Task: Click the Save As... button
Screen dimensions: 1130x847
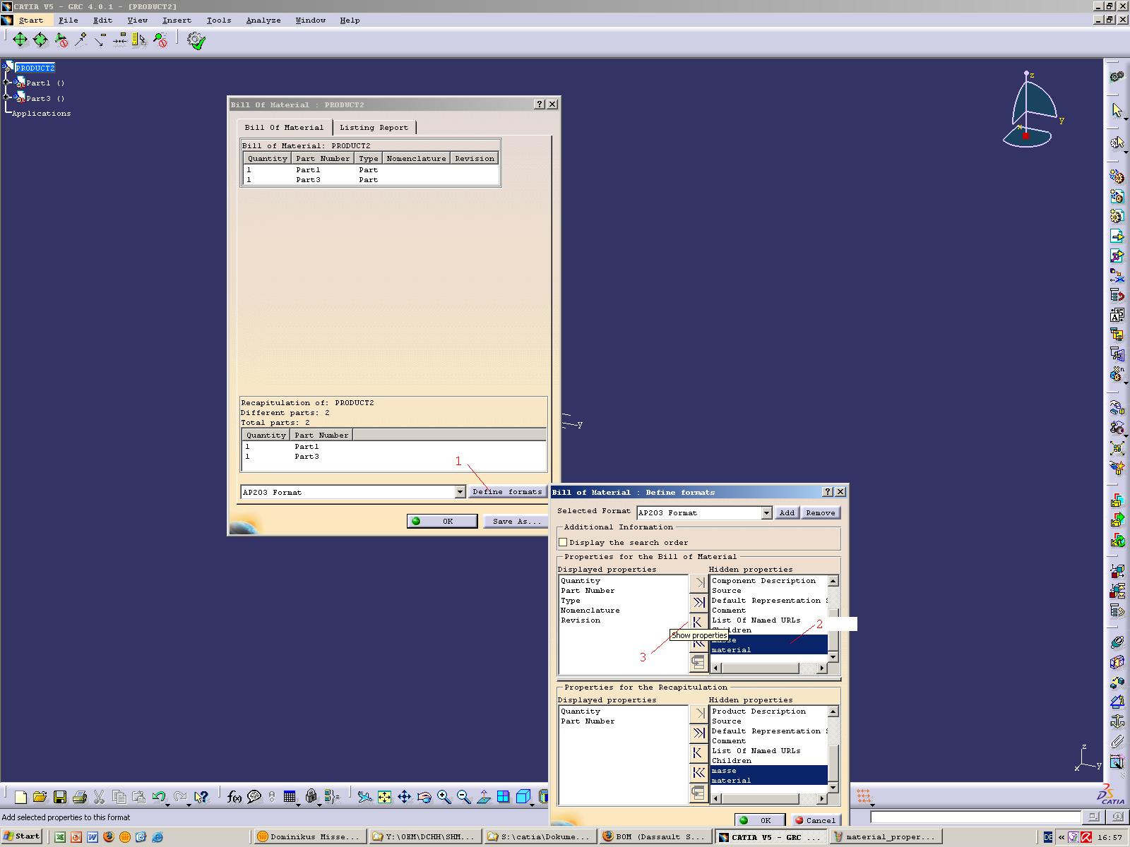Action: coord(516,521)
